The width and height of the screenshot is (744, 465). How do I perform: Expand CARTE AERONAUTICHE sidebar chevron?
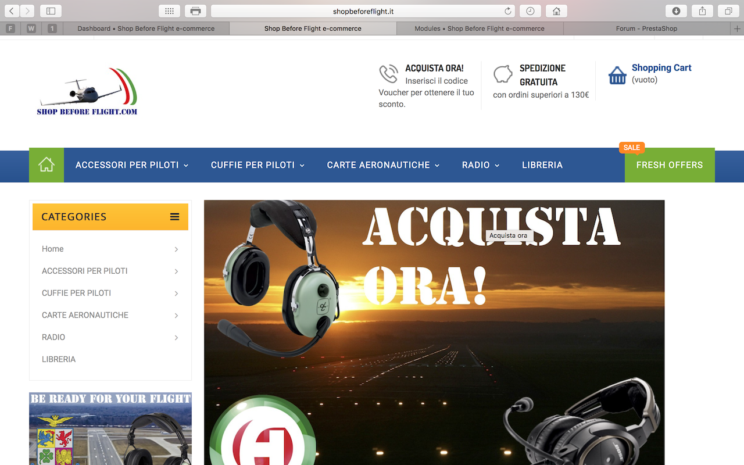[176, 316]
